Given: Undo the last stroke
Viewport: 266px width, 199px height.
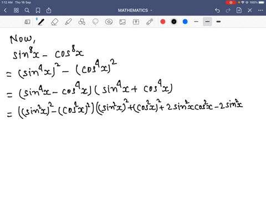Looking at the screenshot, I should 217,11.
